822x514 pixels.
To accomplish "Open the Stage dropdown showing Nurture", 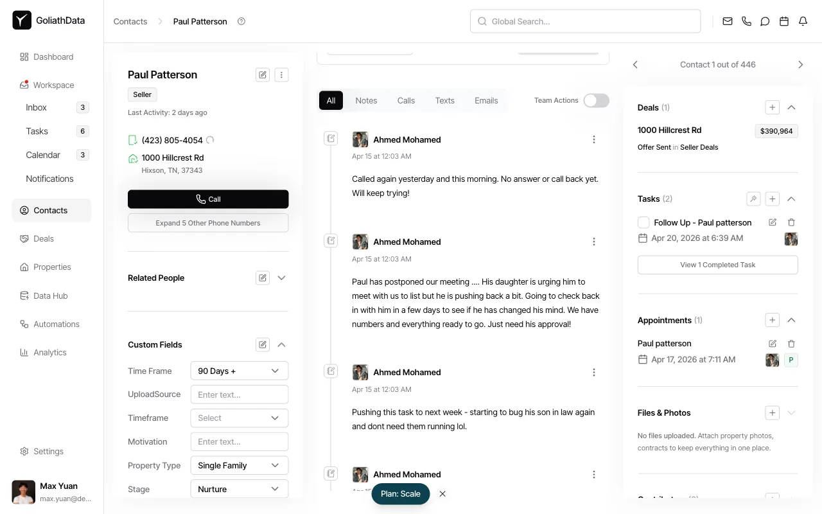I will pyautogui.click(x=239, y=489).
